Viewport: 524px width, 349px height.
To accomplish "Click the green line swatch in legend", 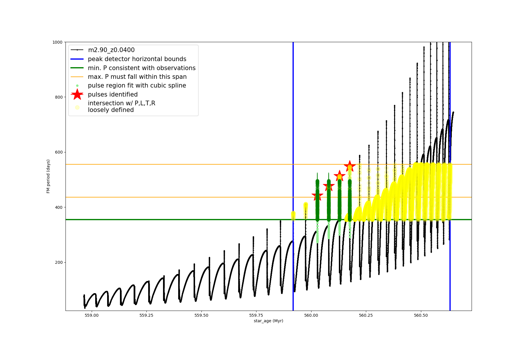I will pyautogui.click(x=77, y=68).
